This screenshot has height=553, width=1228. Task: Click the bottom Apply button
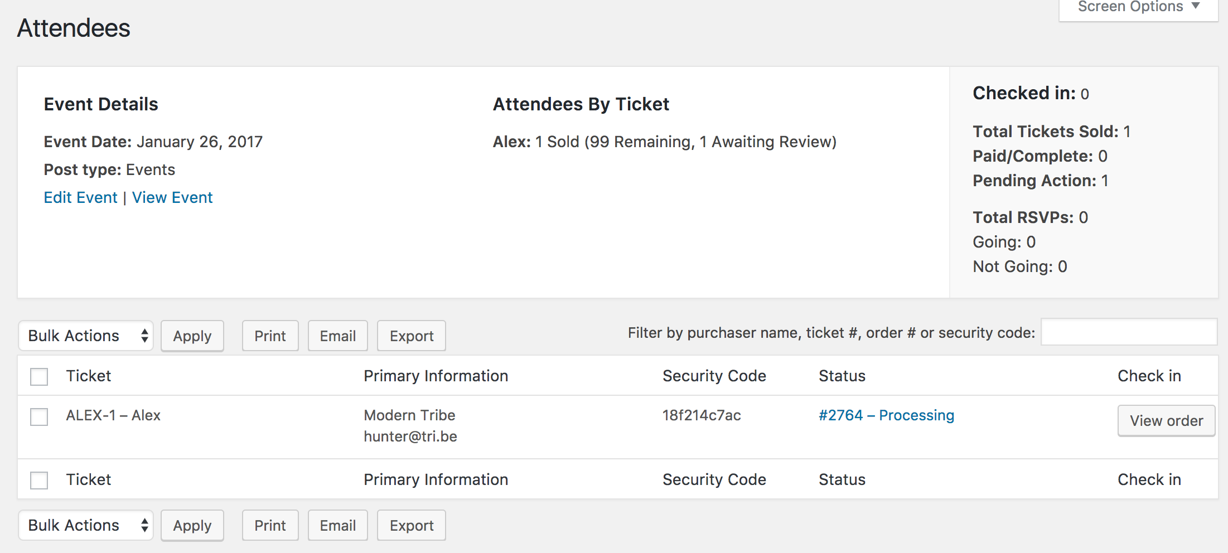coord(192,525)
